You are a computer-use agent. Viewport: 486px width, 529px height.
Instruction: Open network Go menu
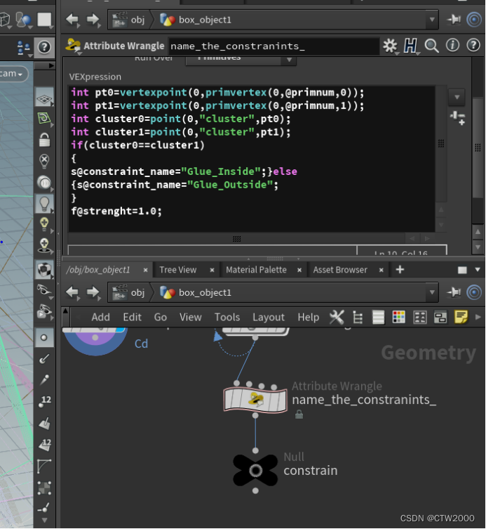[x=161, y=317]
